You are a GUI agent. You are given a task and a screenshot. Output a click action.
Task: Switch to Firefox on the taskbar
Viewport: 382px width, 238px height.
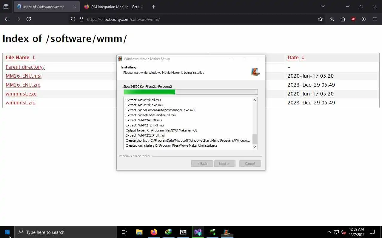[x=154, y=232]
